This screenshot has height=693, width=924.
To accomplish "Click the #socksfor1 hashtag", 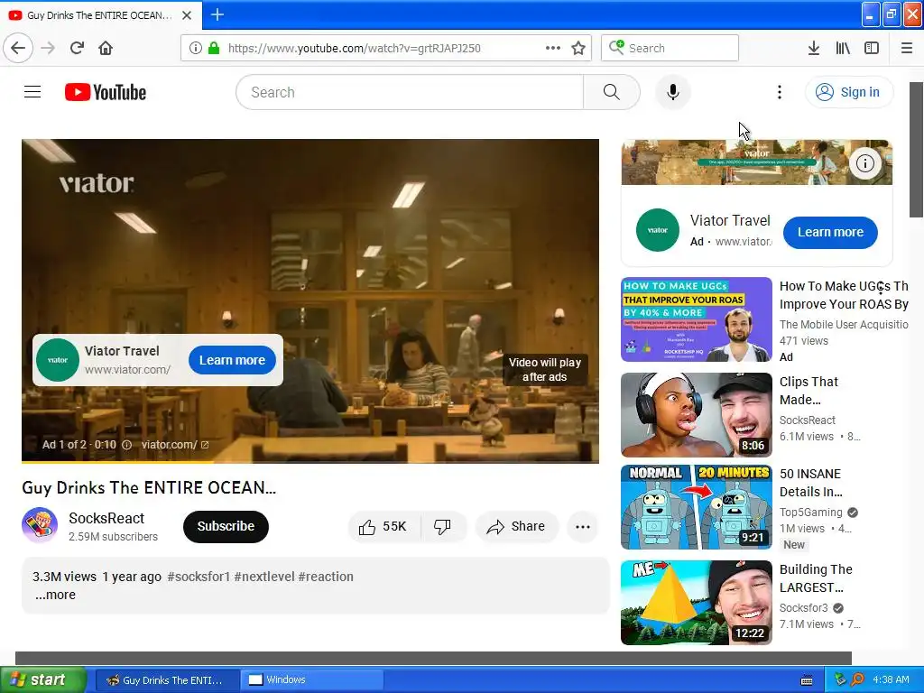I will click(x=199, y=577).
